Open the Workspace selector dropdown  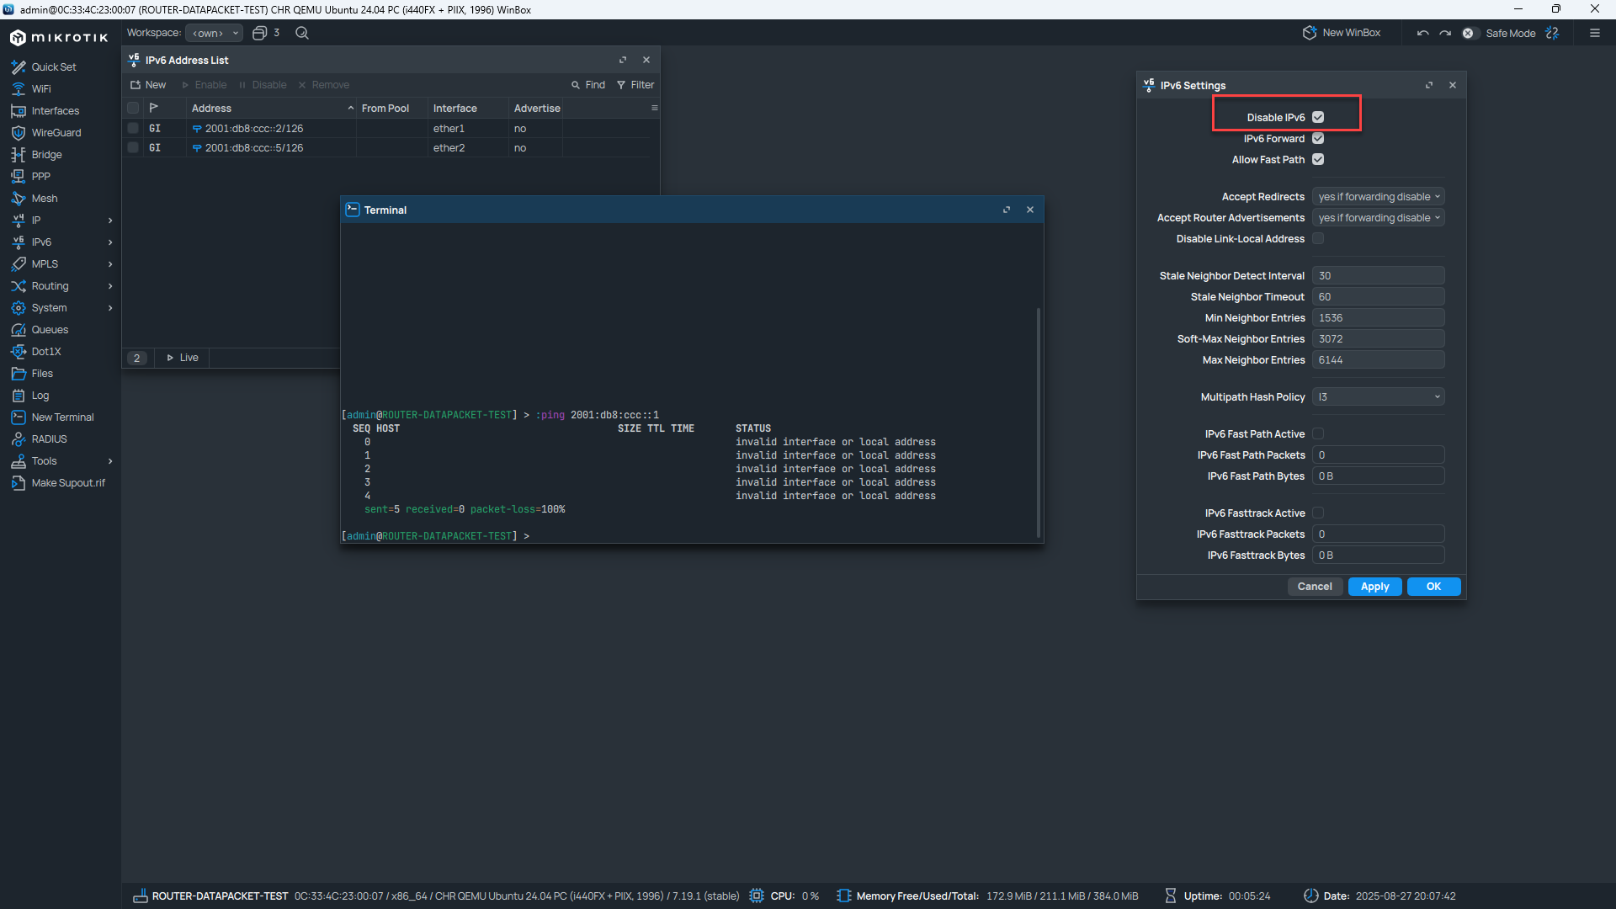coord(215,33)
